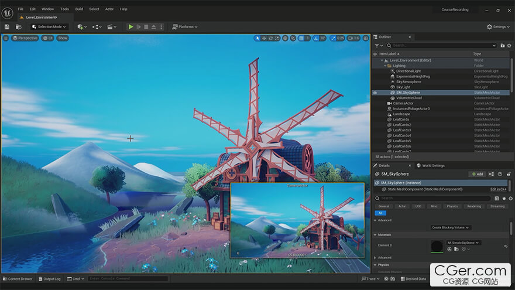The image size is (515, 290).
Task: Toggle visibility of SM_SkySphere
Action: point(375,93)
